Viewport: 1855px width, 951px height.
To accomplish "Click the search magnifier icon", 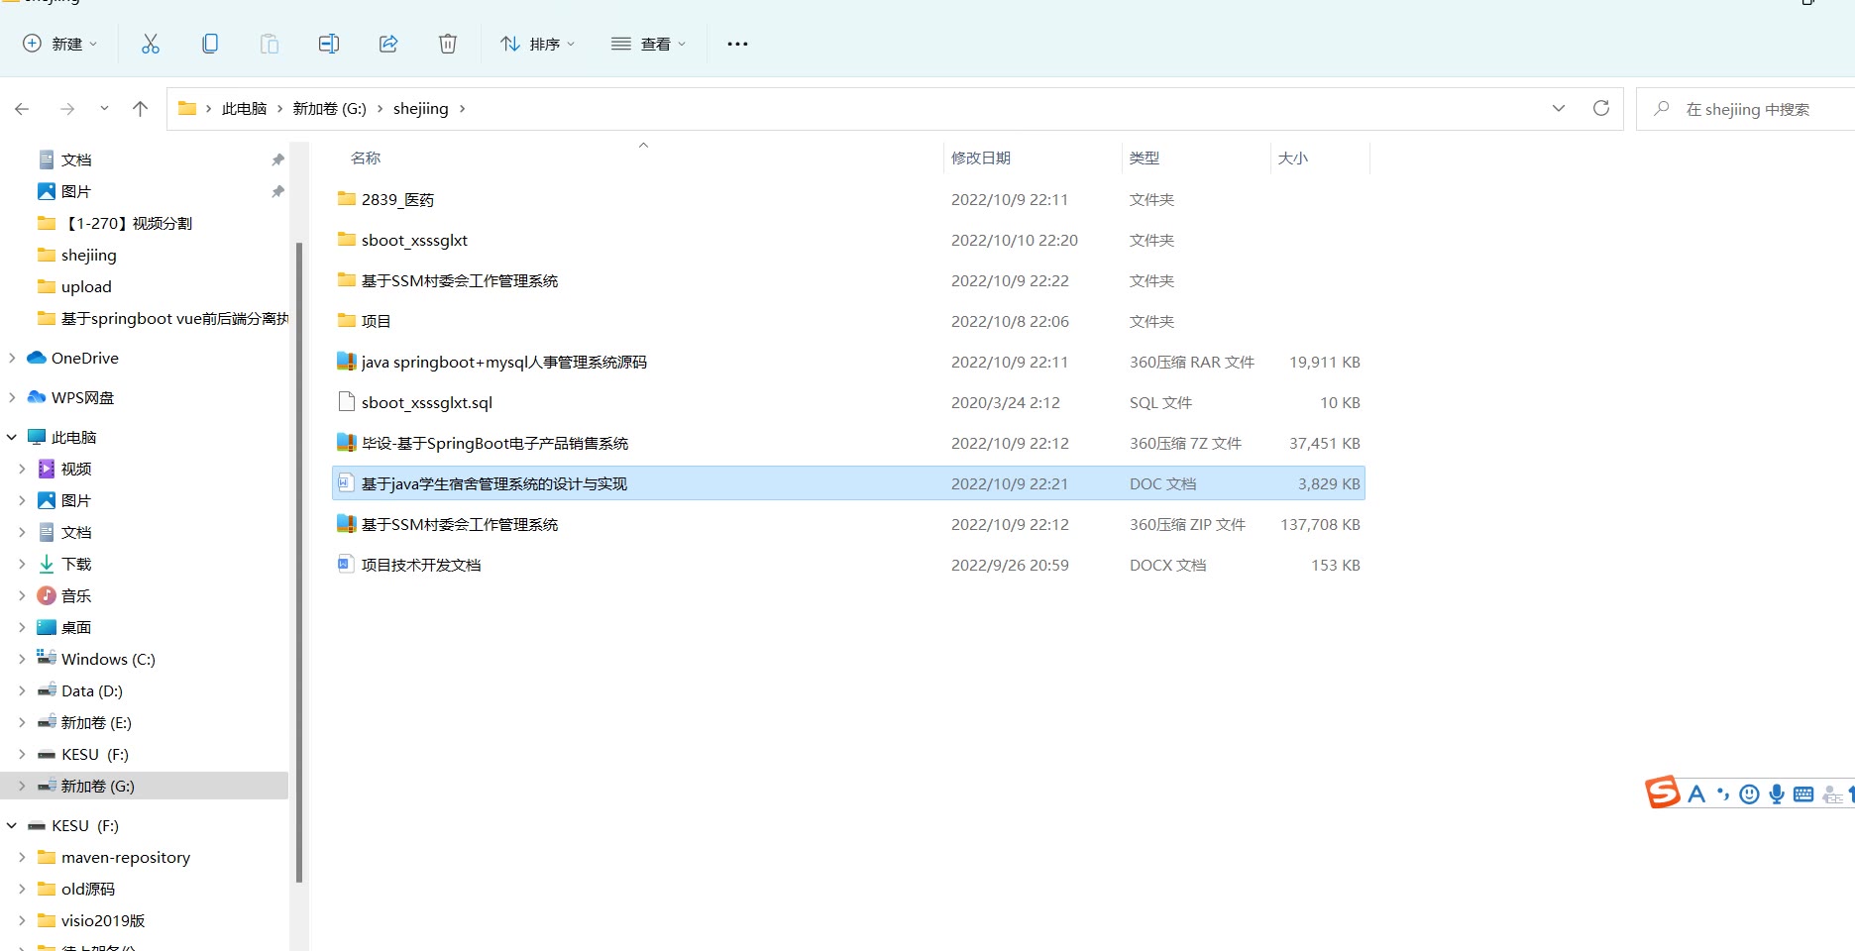I will click(1662, 108).
